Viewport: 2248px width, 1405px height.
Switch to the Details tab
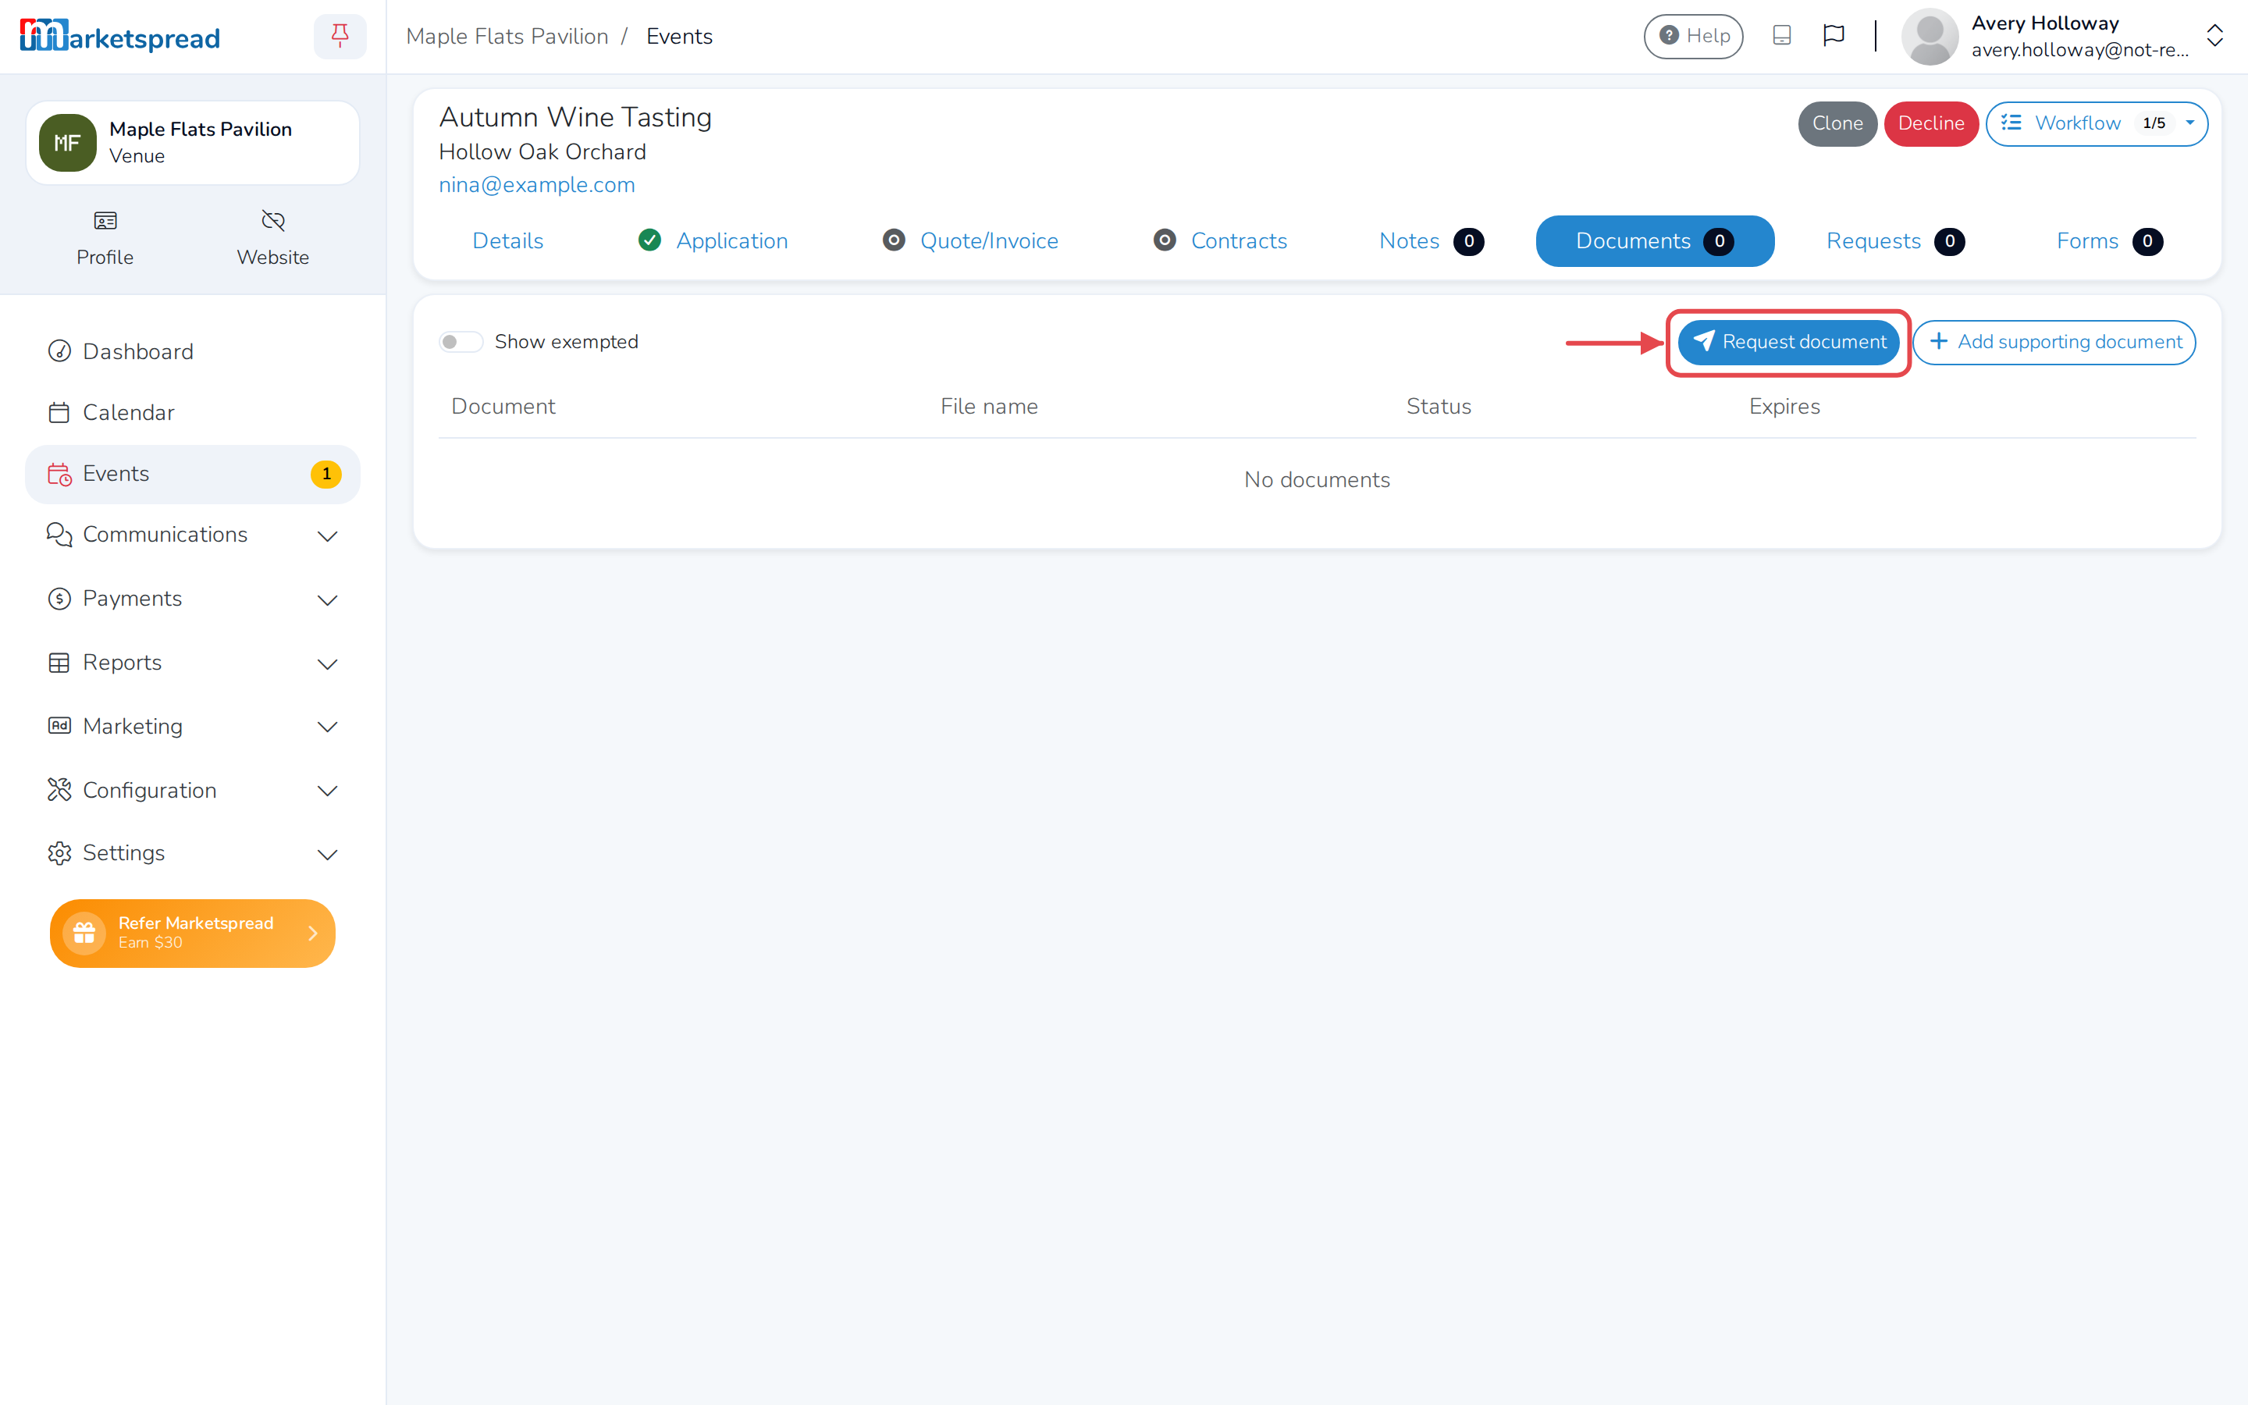pyautogui.click(x=507, y=242)
